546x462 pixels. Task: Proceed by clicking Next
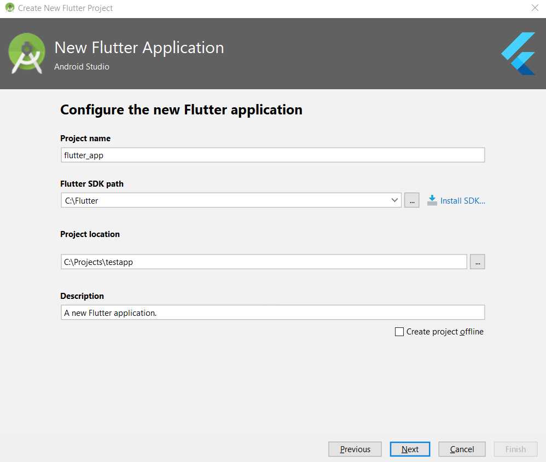tap(410, 449)
